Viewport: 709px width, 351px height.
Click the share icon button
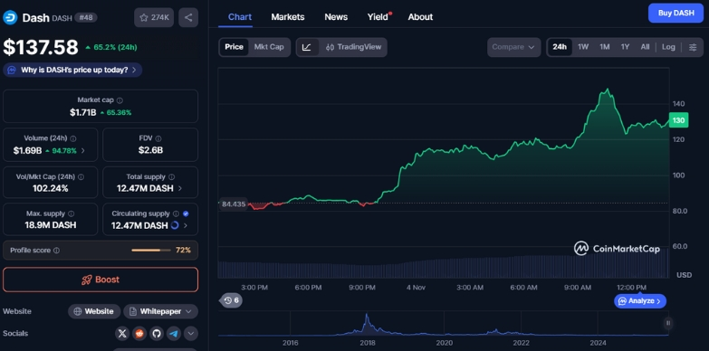(x=188, y=17)
